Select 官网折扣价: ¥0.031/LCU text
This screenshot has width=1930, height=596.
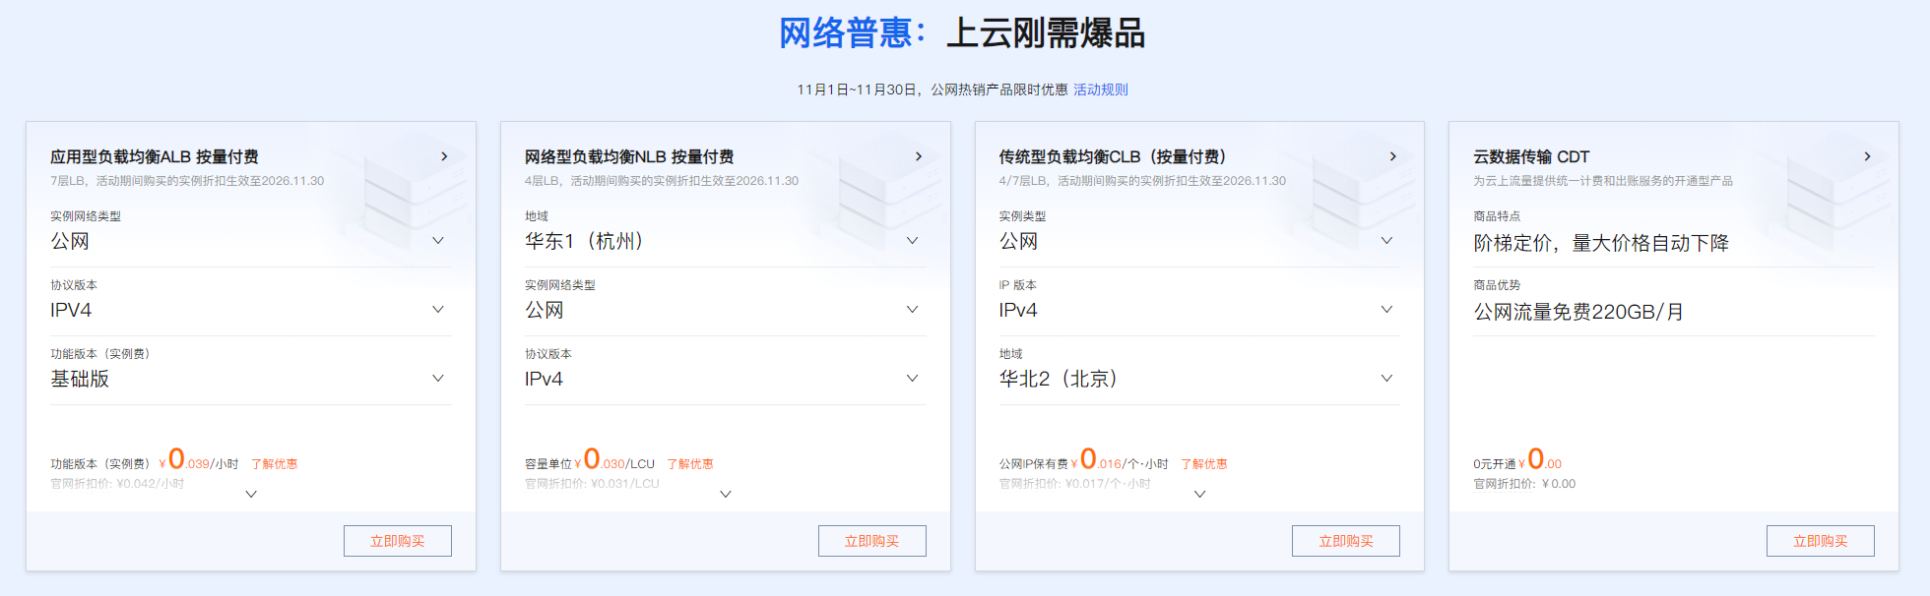pos(592,484)
